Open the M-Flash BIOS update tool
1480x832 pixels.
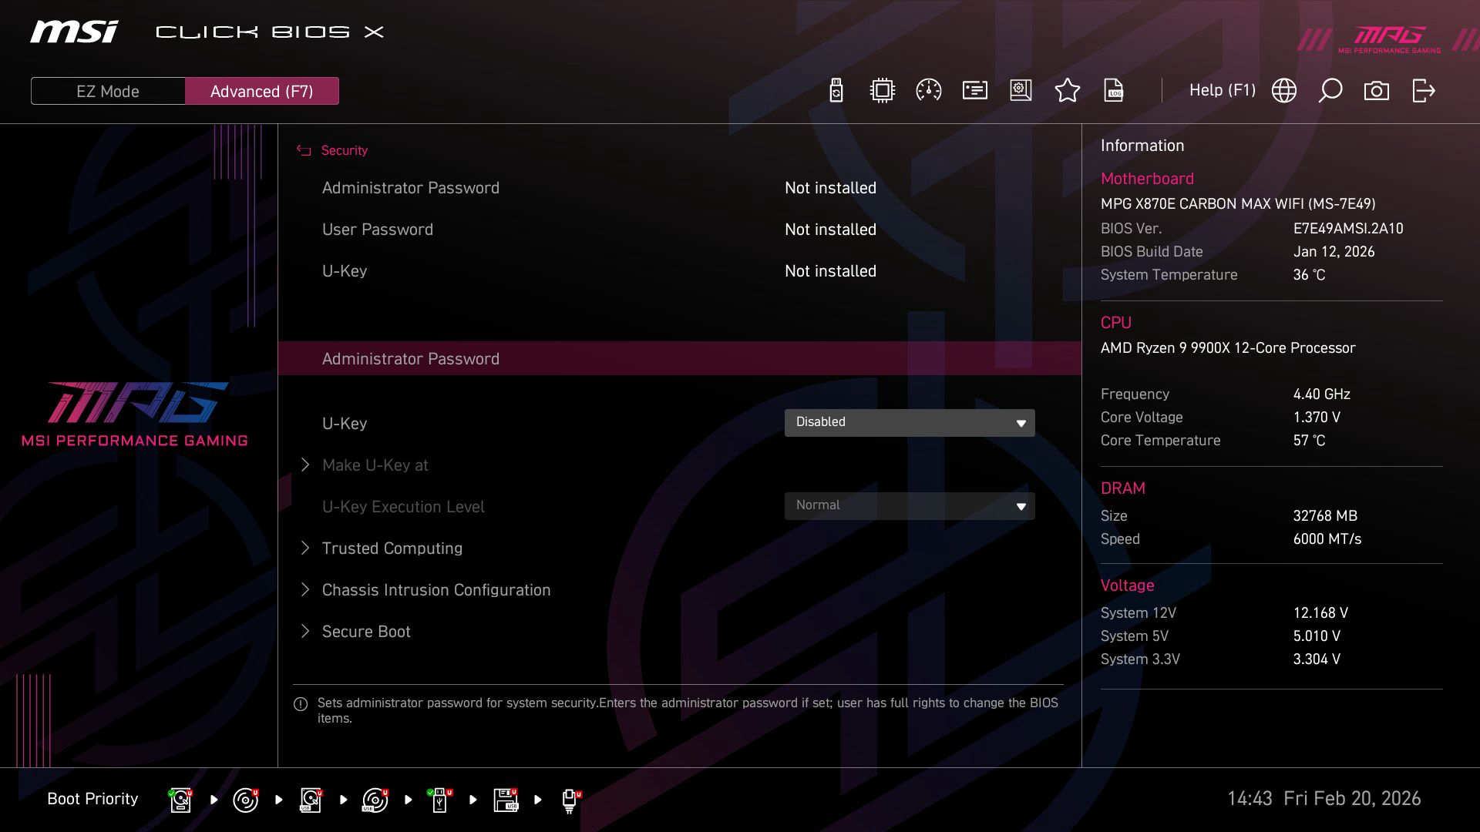pos(835,90)
